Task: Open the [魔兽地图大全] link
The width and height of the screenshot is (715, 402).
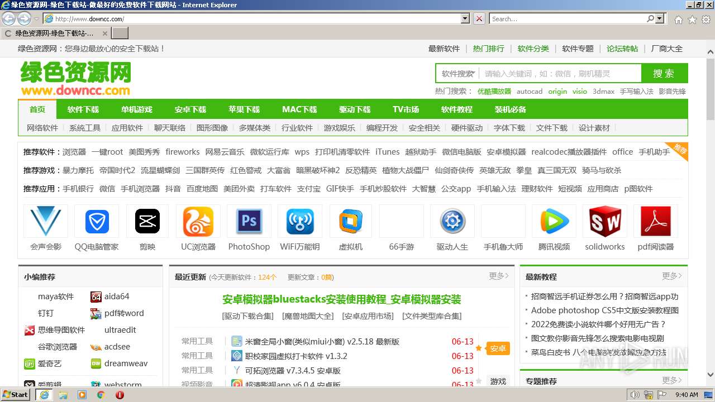Action: (308, 316)
